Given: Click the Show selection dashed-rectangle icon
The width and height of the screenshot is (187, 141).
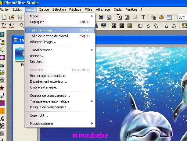Looking at the screenshot, I should coord(135,17).
